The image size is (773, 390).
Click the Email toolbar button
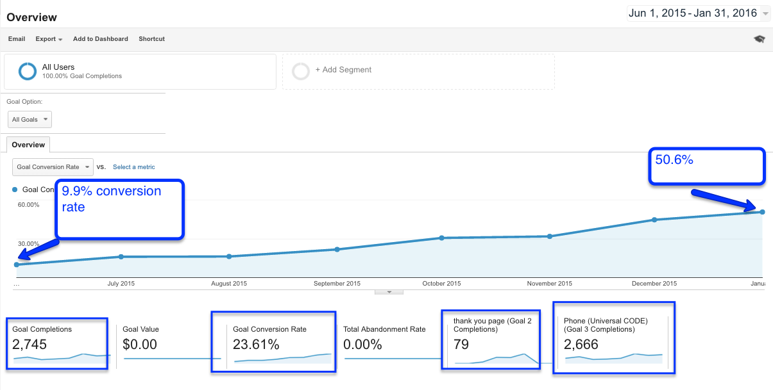(x=17, y=39)
